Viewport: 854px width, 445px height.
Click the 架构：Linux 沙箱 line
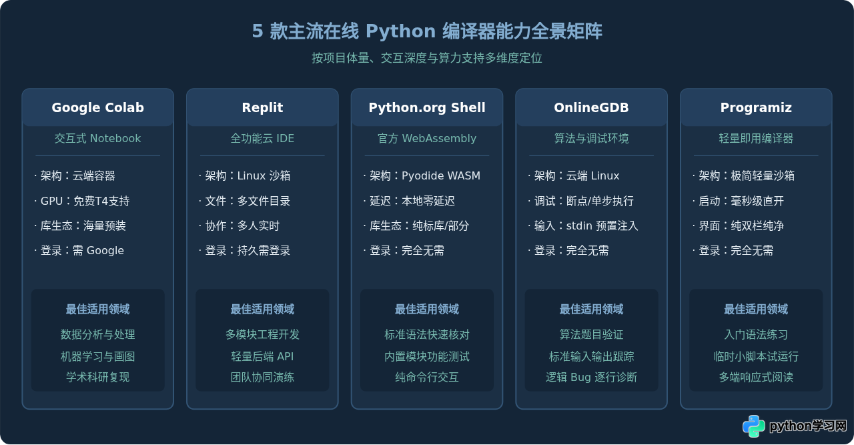point(245,176)
